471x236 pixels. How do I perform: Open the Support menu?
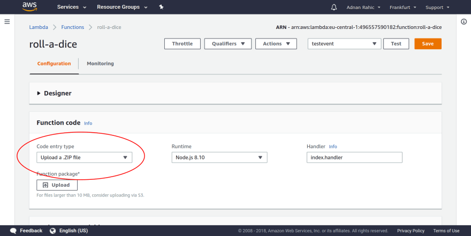[x=437, y=7]
